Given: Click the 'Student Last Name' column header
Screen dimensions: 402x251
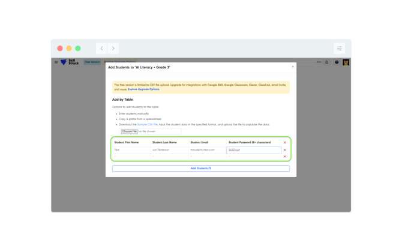Looking at the screenshot, I should click(164, 142).
